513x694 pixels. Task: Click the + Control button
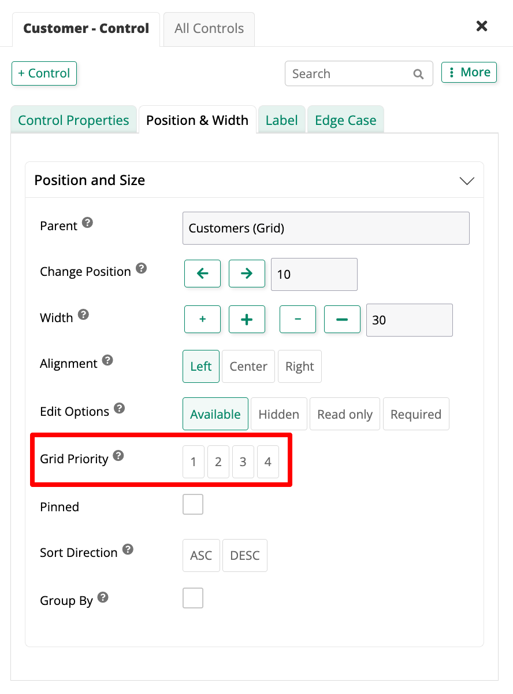(44, 73)
